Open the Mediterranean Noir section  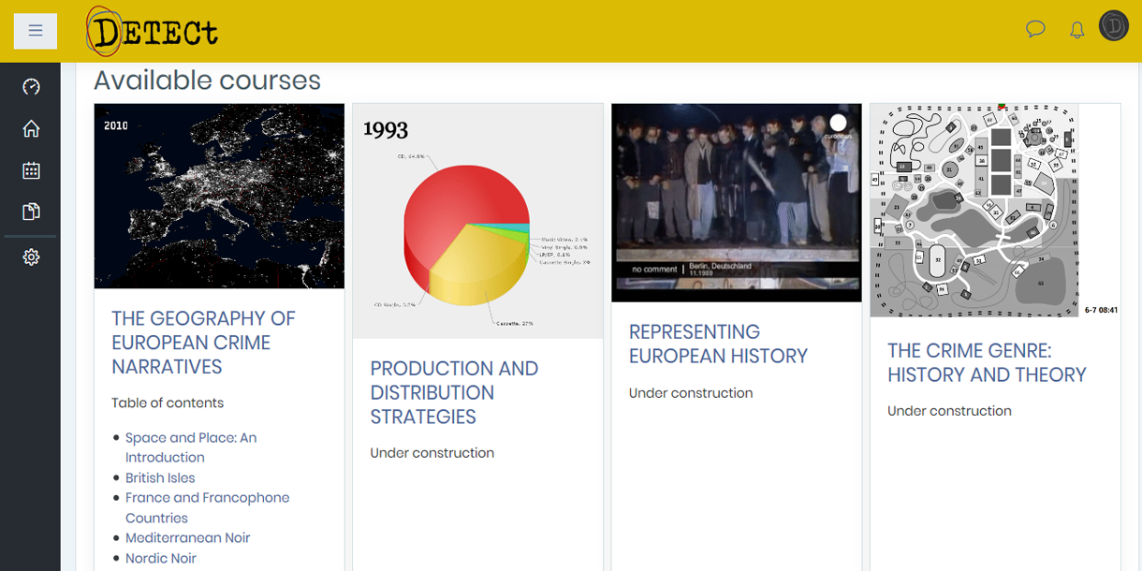tap(187, 537)
